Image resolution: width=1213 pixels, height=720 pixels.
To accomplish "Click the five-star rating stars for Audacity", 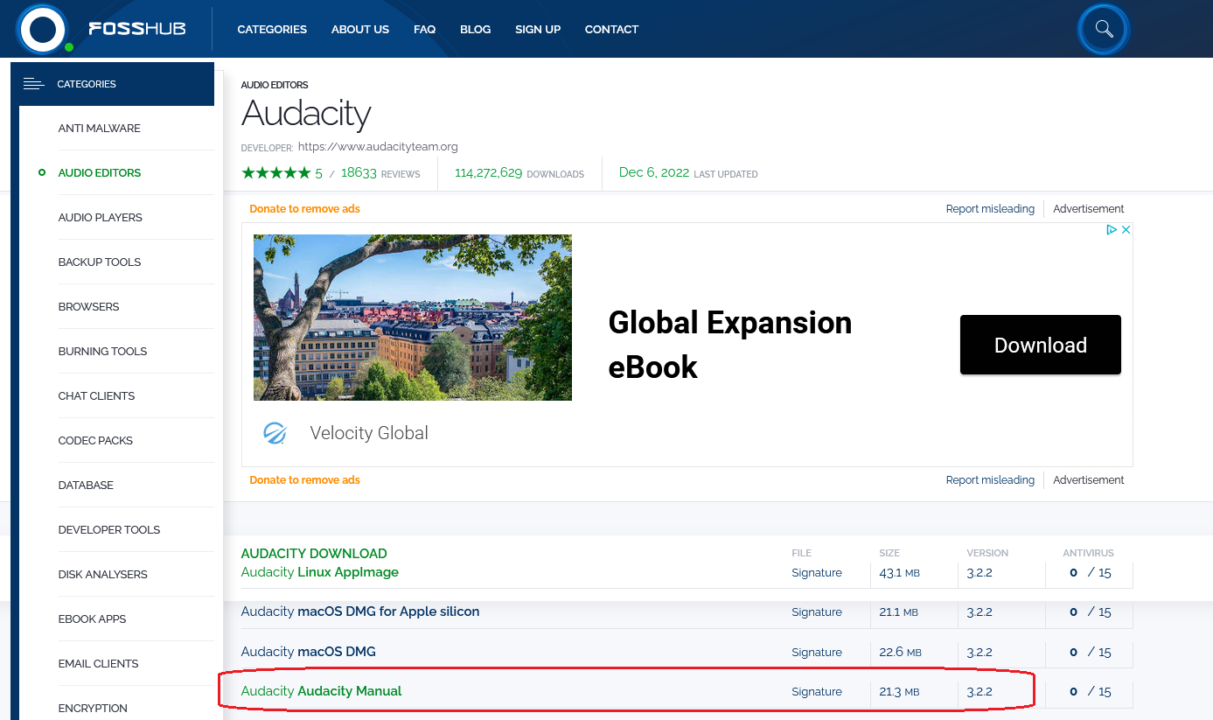I will tap(277, 172).
